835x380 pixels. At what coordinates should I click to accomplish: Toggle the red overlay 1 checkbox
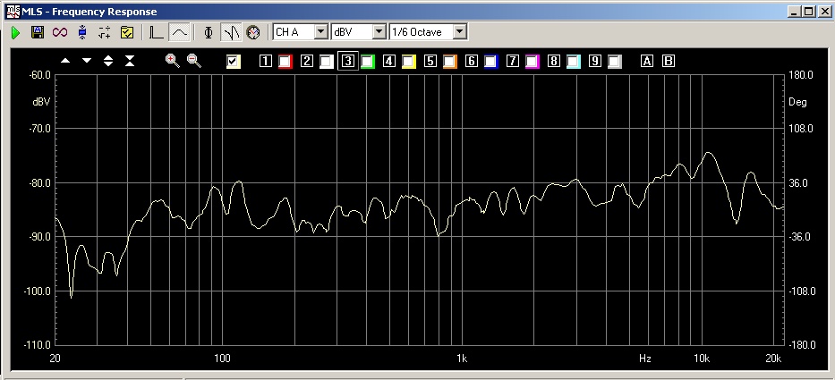(285, 62)
